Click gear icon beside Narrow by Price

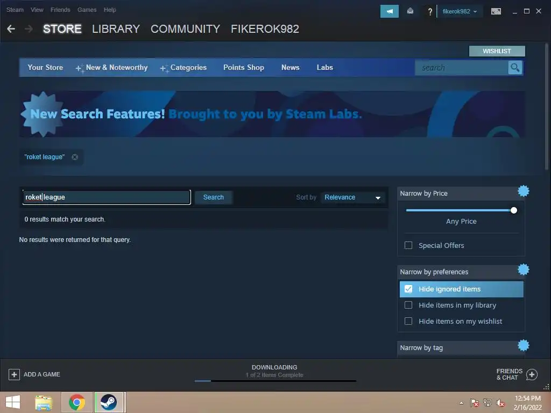(x=523, y=191)
